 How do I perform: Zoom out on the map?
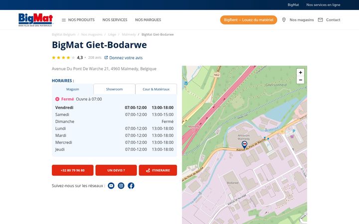300,80
